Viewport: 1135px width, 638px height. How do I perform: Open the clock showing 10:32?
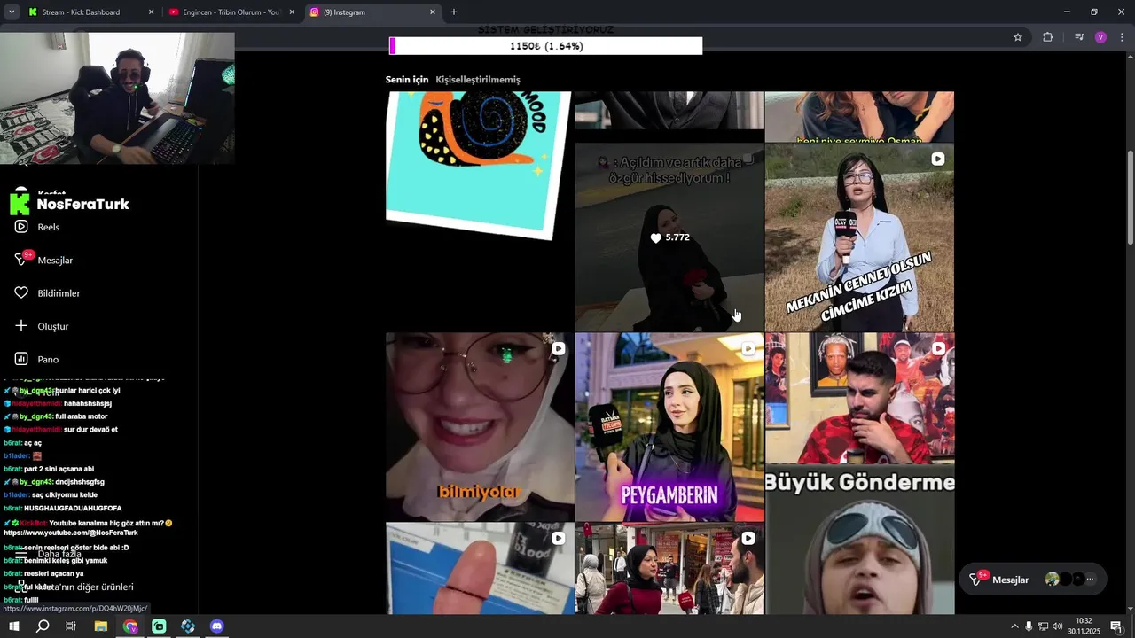1084,626
